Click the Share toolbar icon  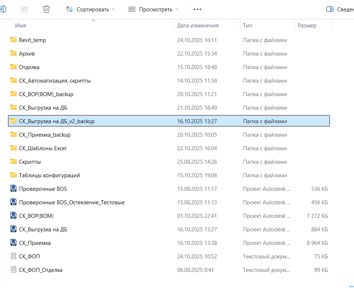pyautogui.click(x=24, y=9)
